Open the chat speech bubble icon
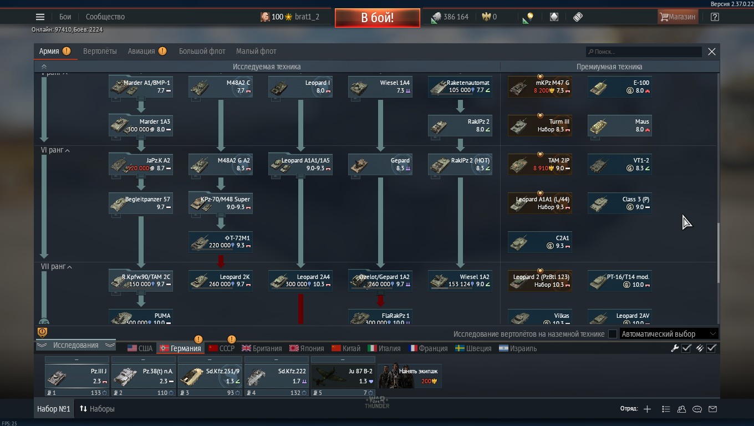This screenshot has height=426, width=754. pos(697,409)
